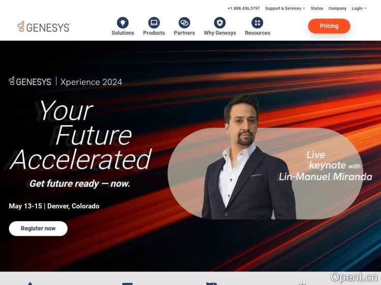Click the four-square grid Resources icon
This screenshot has height=285, width=381.
(258, 23)
